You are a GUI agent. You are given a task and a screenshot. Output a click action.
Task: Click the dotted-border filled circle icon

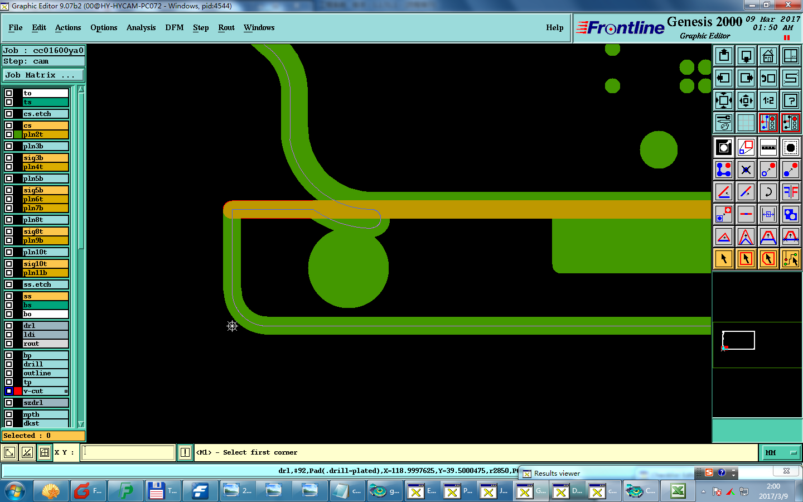[791, 147]
